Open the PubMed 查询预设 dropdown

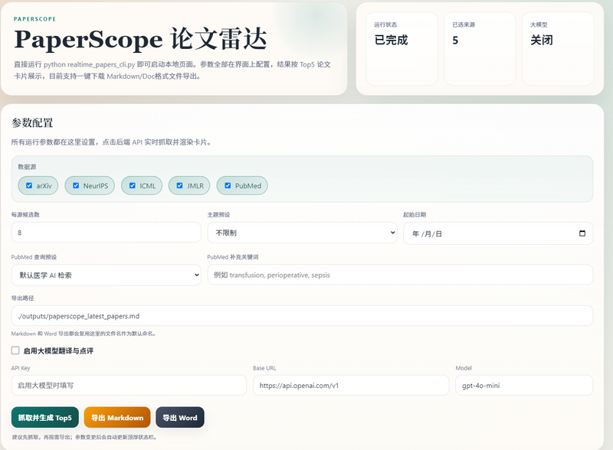coord(107,275)
